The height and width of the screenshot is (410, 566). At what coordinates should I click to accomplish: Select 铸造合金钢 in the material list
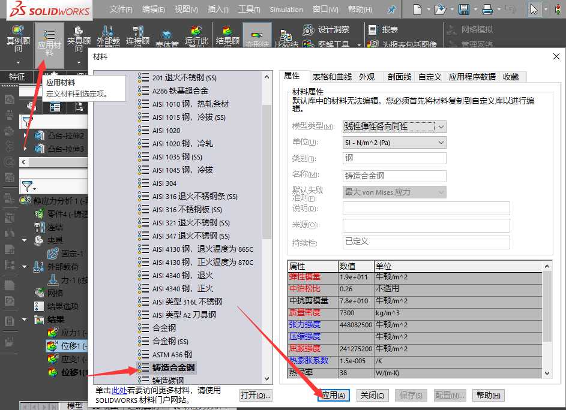tap(167, 368)
